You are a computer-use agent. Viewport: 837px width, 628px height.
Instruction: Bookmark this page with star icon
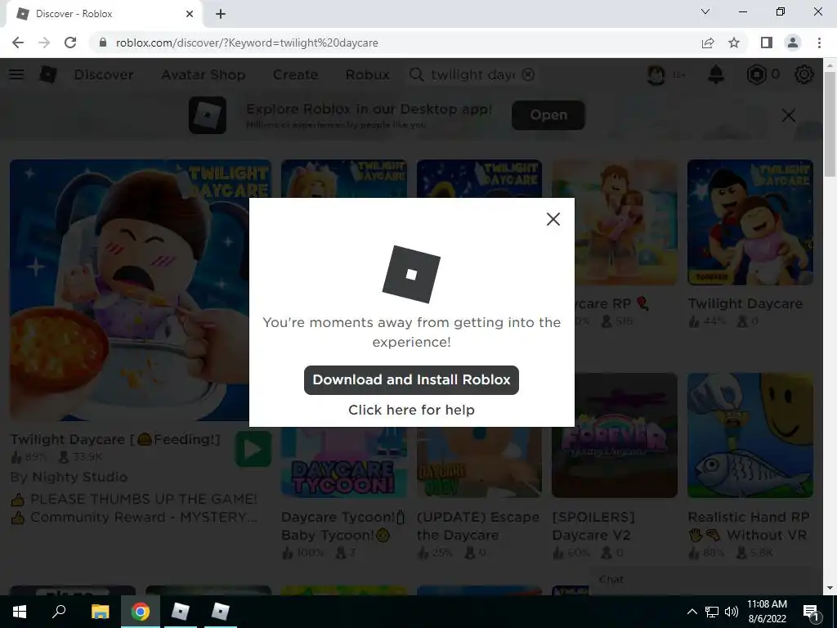734,43
